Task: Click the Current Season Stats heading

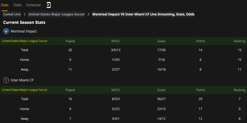Action: pyautogui.click(x=24, y=22)
